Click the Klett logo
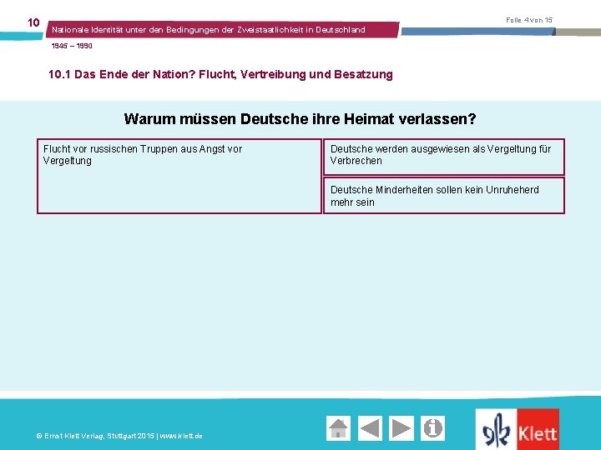This screenshot has height=450, width=601. (518, 429)
